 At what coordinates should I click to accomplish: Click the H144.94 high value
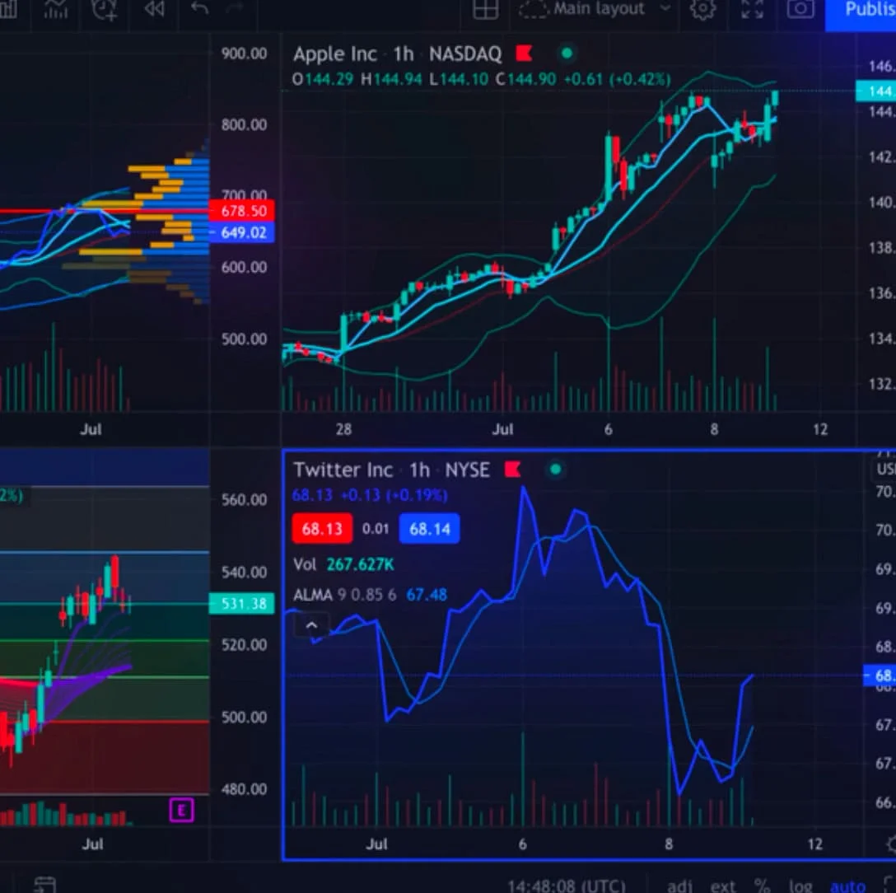click(x=391, y=79)
